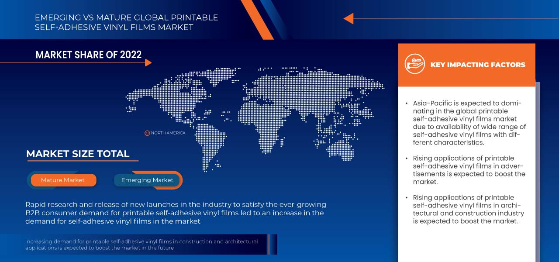Image resolution: width=559 pixels, height=262 pixels.
Task: Open the bullet about architectural and construction industry
Action: coord(469,209)
